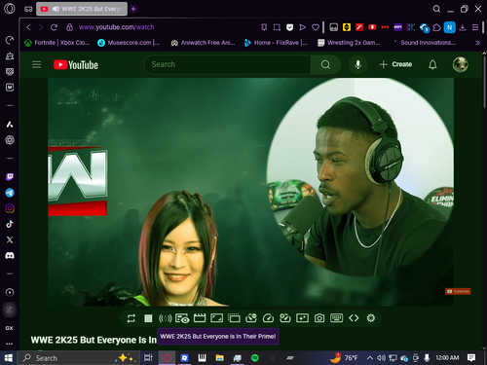
Task: Open Sound Innovations... bookmark
Action: [425, 43]
